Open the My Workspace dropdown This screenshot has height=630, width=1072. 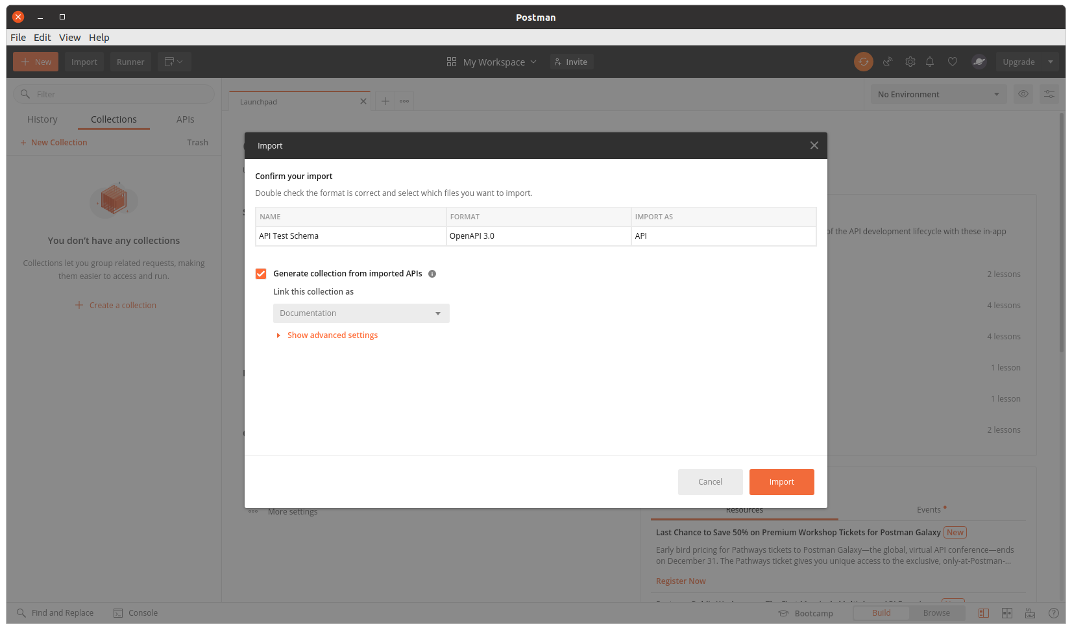(x=492, y=62)
